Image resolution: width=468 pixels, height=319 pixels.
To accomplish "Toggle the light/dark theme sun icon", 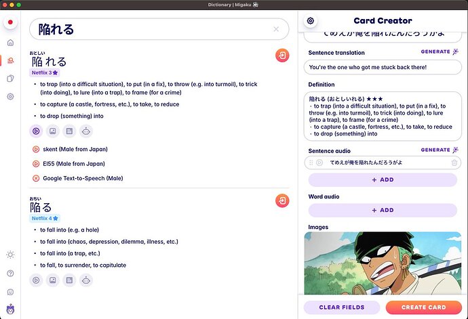I will pos(10,255).
